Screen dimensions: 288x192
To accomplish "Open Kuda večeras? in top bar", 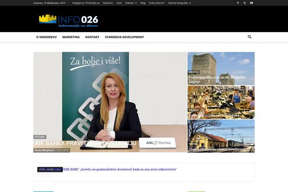I will (156, 3).
